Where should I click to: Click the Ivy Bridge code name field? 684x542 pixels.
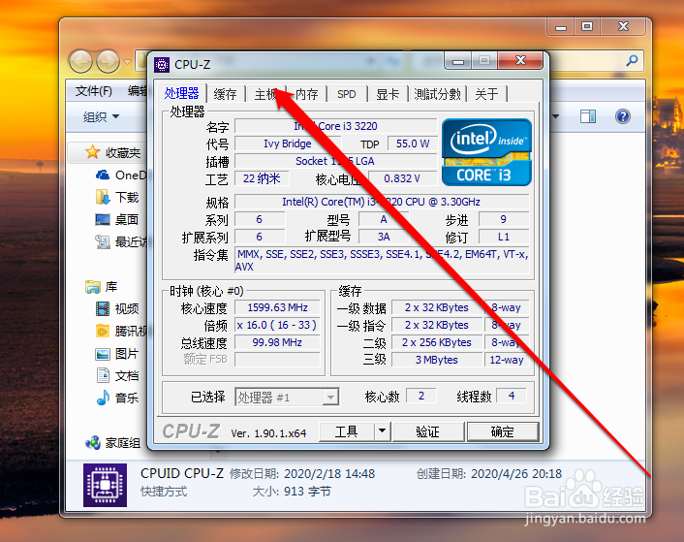click(288, 143)
